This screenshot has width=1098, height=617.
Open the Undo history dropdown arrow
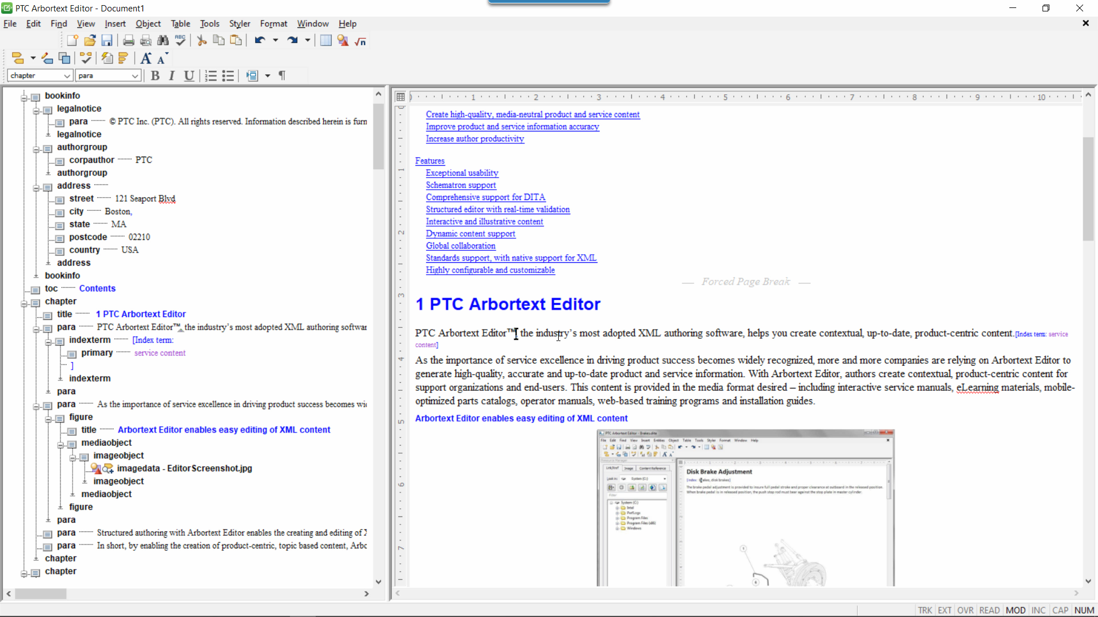(275, 41)
